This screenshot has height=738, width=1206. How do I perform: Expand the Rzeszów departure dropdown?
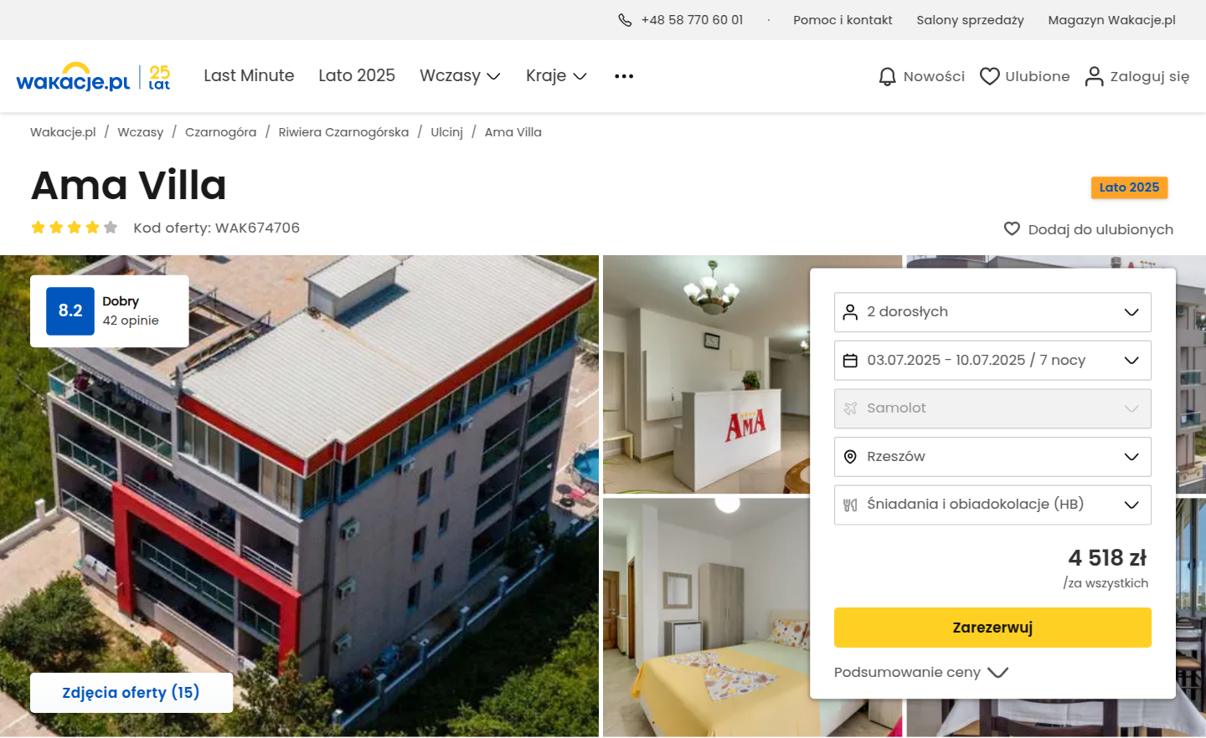coord(992,457)
